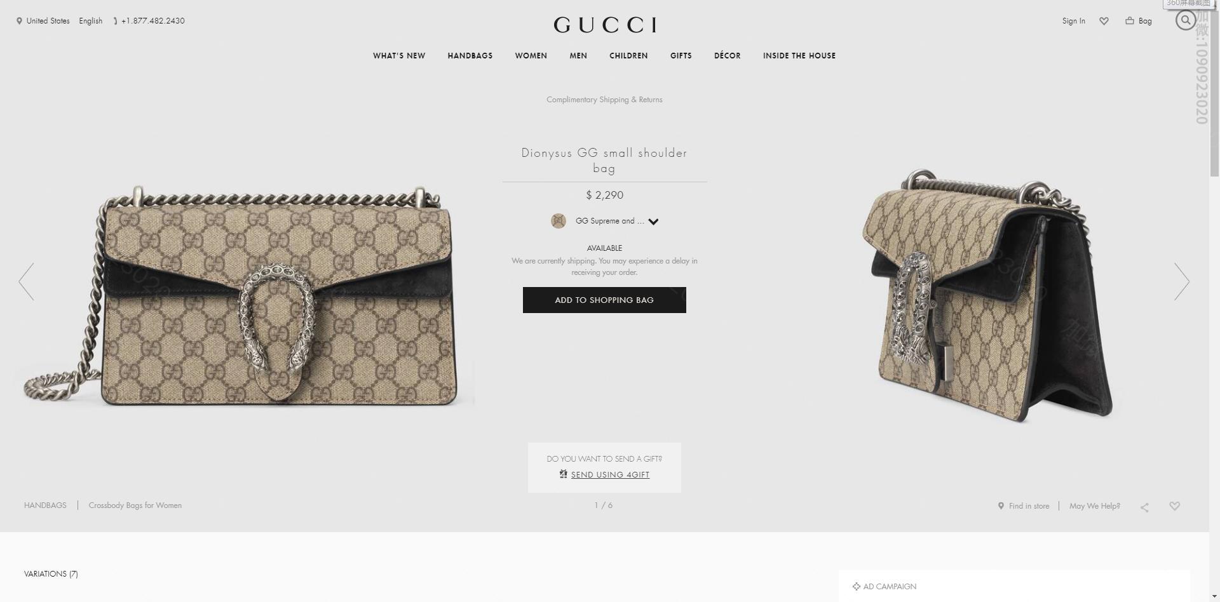Viewport: 1220px width, 602px height.
Task: Open Crossbody Bags for Women breadcrumb
Action: point(135,505)
